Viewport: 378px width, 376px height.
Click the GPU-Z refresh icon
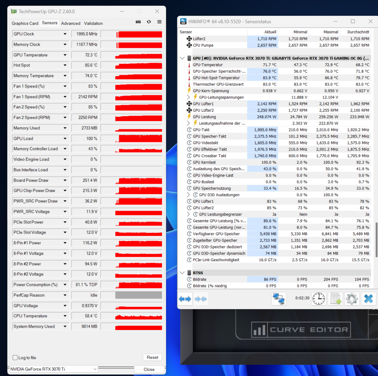tap(149, 22)
